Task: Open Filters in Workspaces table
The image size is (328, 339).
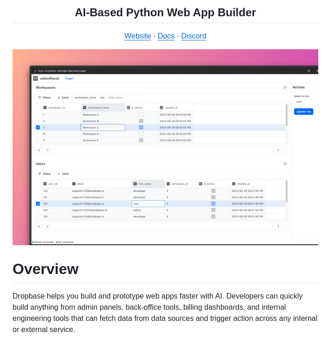Action: click(x=45, y=98)
